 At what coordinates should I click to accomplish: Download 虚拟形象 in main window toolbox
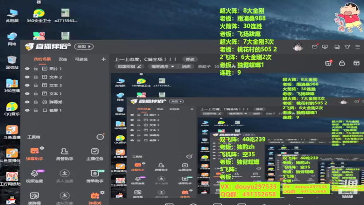pos(65,198)
